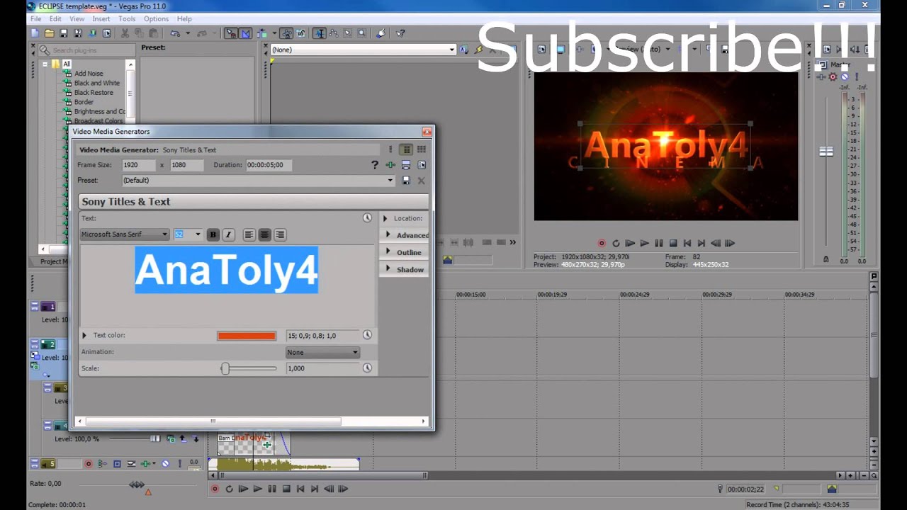Click Pause in the video preview window
Image resolution: width=907 pixels, height=510 pixels.
pyautogui.click(x=658, y=243)
